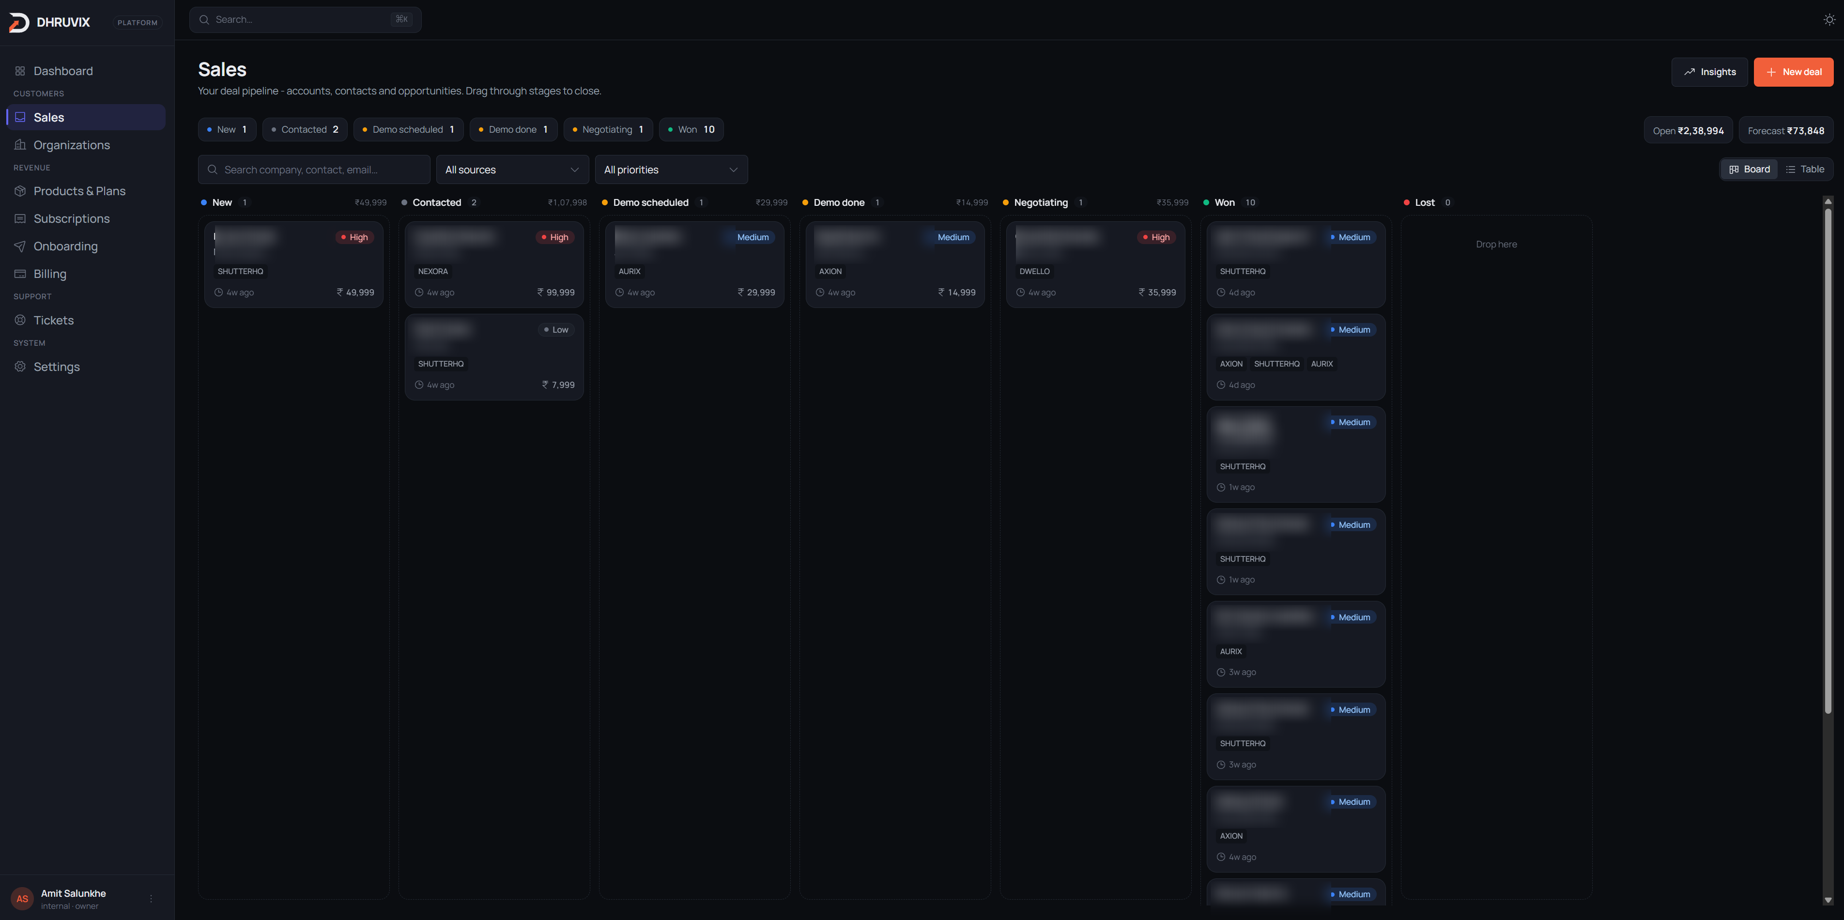Screen dimensions: 1844x920
Task: Click the Tickets lifebuoy icon
Action: (20, 320)
